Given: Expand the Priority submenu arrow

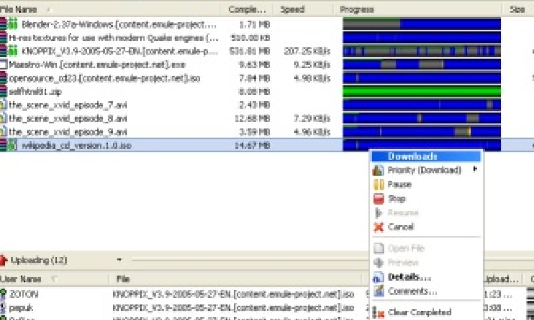Looking at the screenshot, I should pos(475,169).
